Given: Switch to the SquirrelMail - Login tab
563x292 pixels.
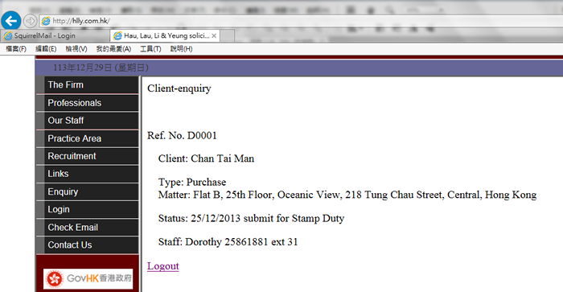Looking at the screenshot, I should pyautogui.click(x=55, y=35).
